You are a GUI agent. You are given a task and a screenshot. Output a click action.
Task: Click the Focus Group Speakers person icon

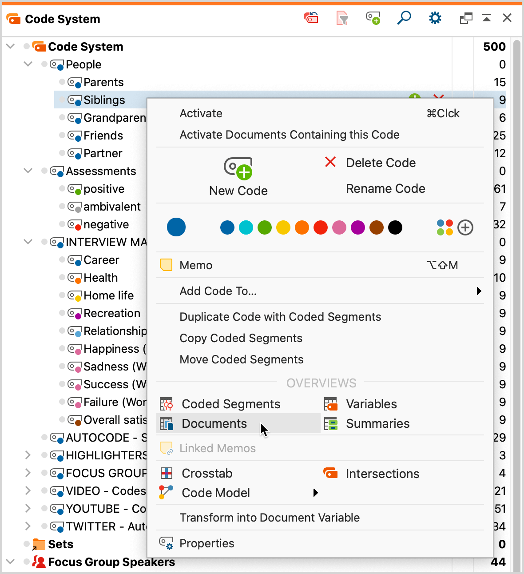(39, 562)
